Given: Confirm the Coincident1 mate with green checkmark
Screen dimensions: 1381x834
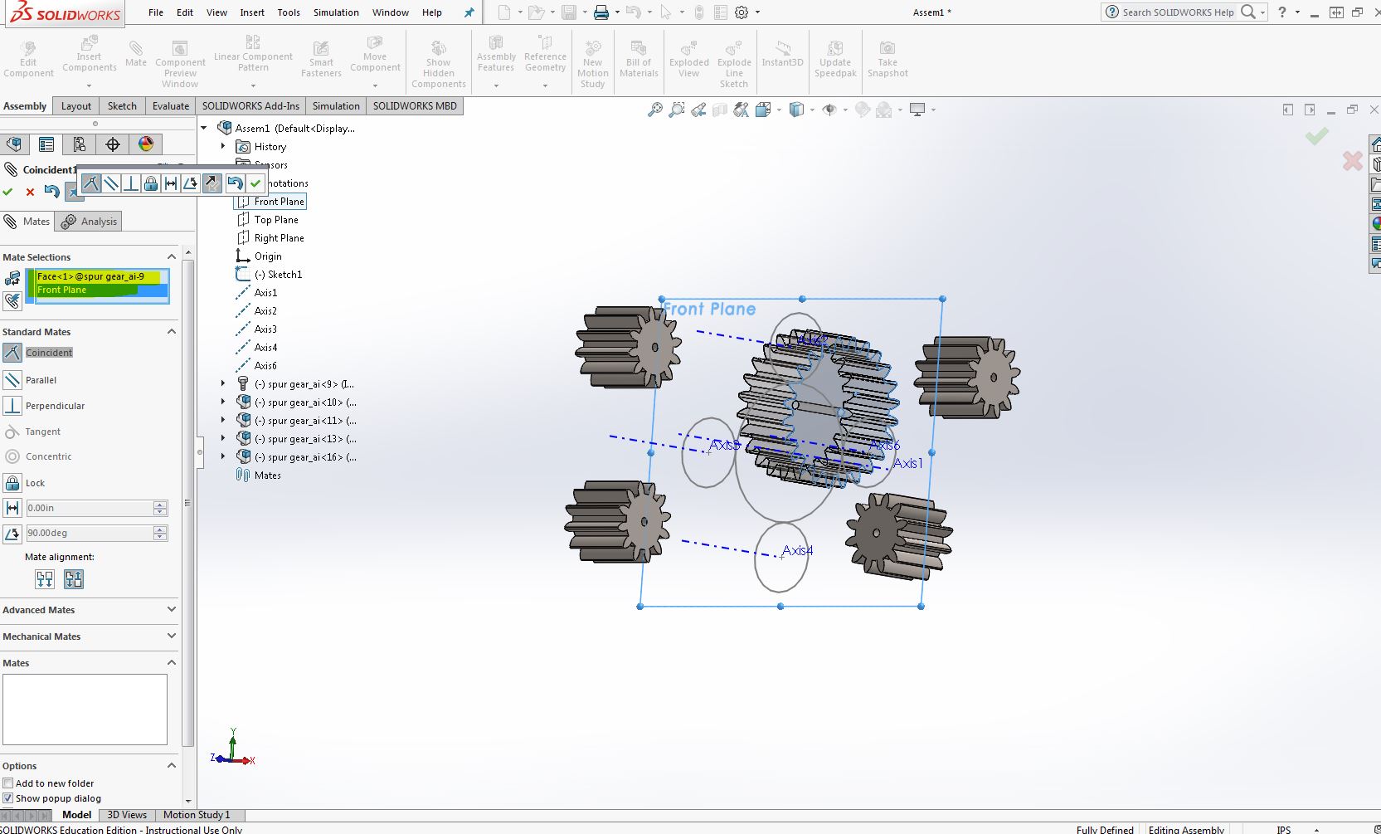Looking at the screenshot, I should pyautogui.click(x=8, y=192).
